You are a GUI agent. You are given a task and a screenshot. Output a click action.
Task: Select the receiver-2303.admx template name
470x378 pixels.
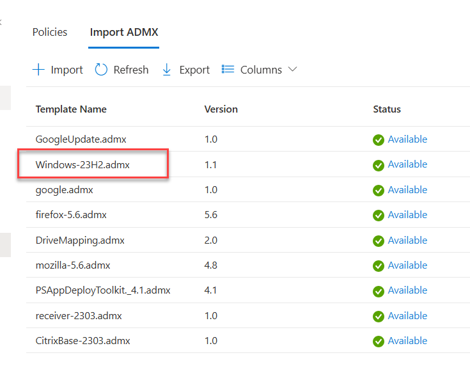click(79, 316)
